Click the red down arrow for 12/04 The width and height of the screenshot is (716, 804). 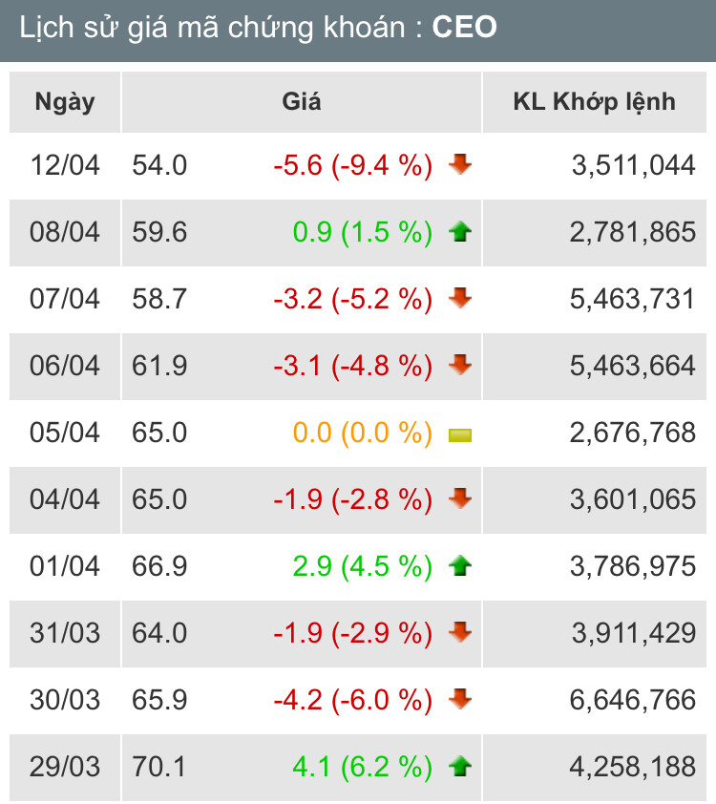pyautogui.click(x=460, y=165)
